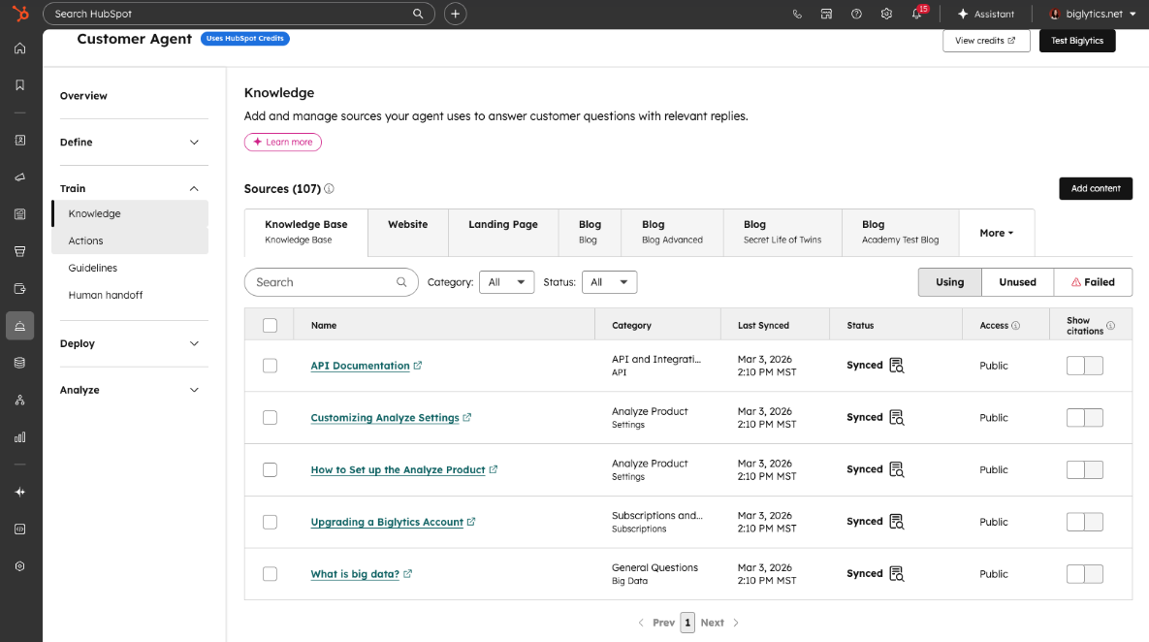Viewport: 1149px width, 642px height.
Task: Go to the Home icon in sidebar
Action: (x=19, y=48)
